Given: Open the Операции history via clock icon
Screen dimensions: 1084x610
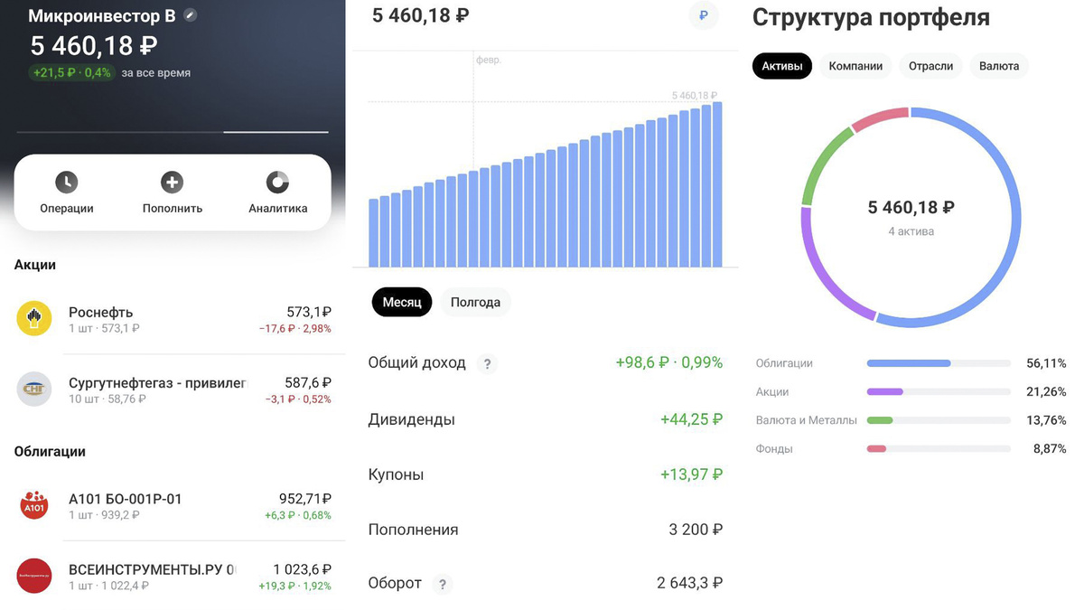Looking at the screenshot, I should (x=65, y=183).
